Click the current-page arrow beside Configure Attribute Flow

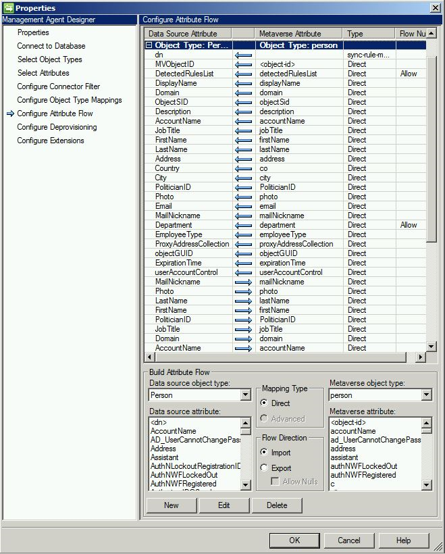[x=11, y=114]
